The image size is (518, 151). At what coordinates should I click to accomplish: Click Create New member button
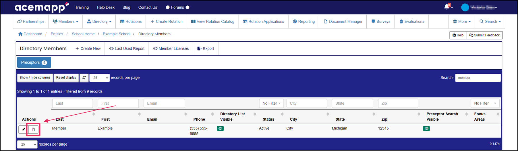coord(88,49)
